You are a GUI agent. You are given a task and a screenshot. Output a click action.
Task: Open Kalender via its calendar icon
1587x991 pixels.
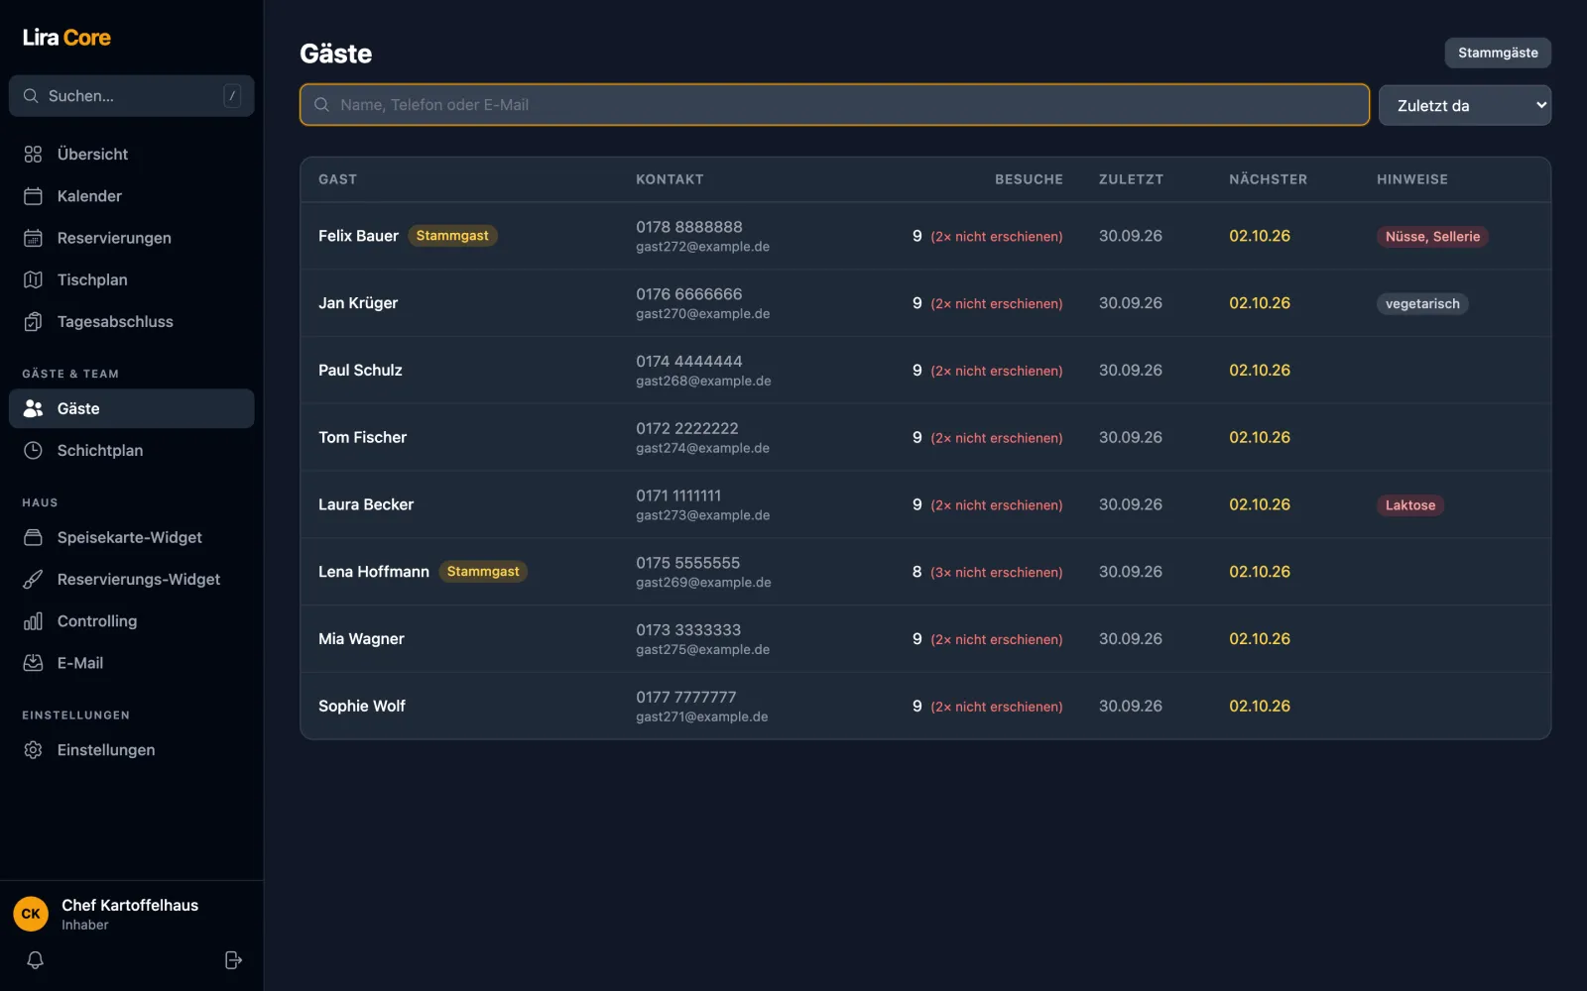tap(33, 196)
